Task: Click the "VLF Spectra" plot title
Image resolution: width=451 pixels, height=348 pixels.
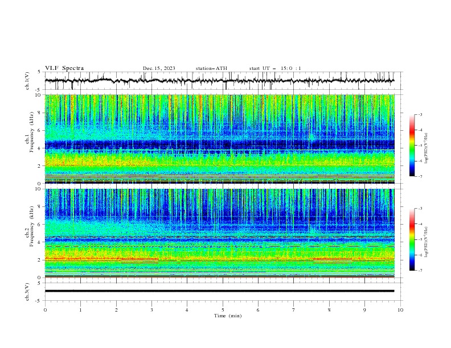Action: tap(64, 68)
